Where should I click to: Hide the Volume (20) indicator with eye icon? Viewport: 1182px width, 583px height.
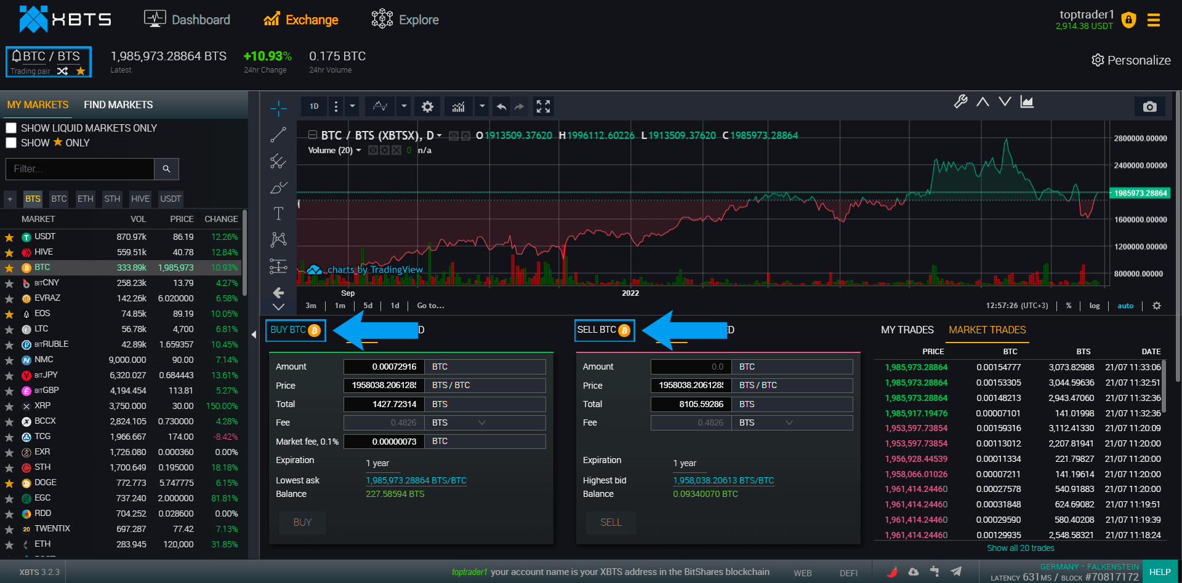coord(373,150)
